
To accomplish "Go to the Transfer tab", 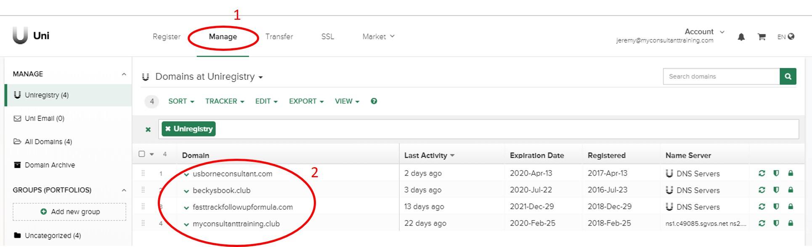I will [279, 37].
